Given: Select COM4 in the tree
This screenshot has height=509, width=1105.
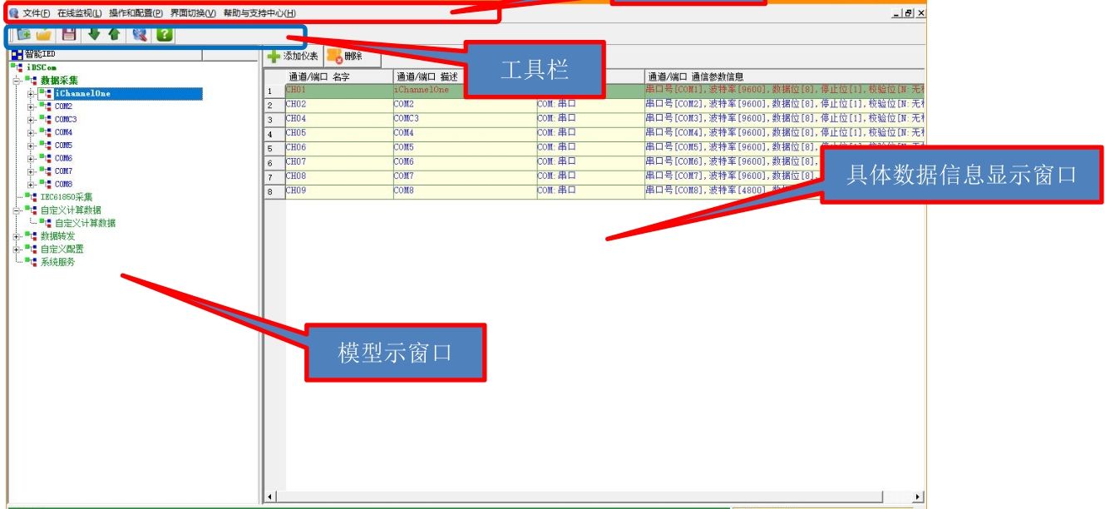Looking at the screenshot, I should point(64,132).
